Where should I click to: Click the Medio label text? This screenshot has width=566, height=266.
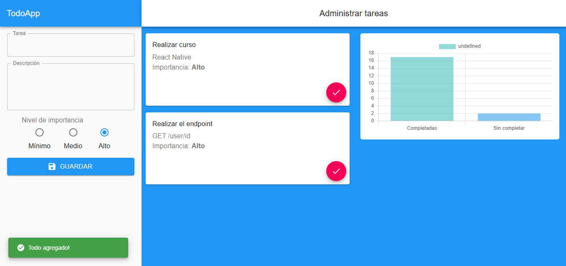(x=73, y=146)
